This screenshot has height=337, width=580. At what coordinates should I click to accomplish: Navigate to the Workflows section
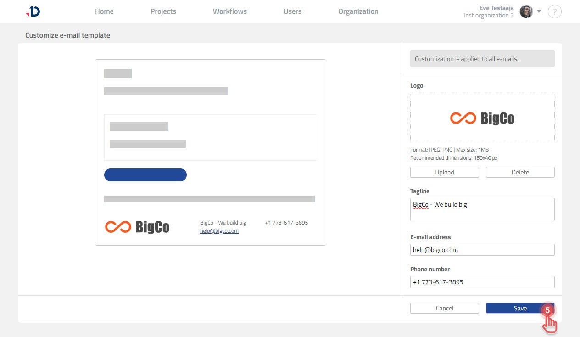point(229,11)
